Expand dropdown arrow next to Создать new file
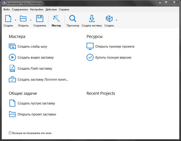 [x=15, y=20]
